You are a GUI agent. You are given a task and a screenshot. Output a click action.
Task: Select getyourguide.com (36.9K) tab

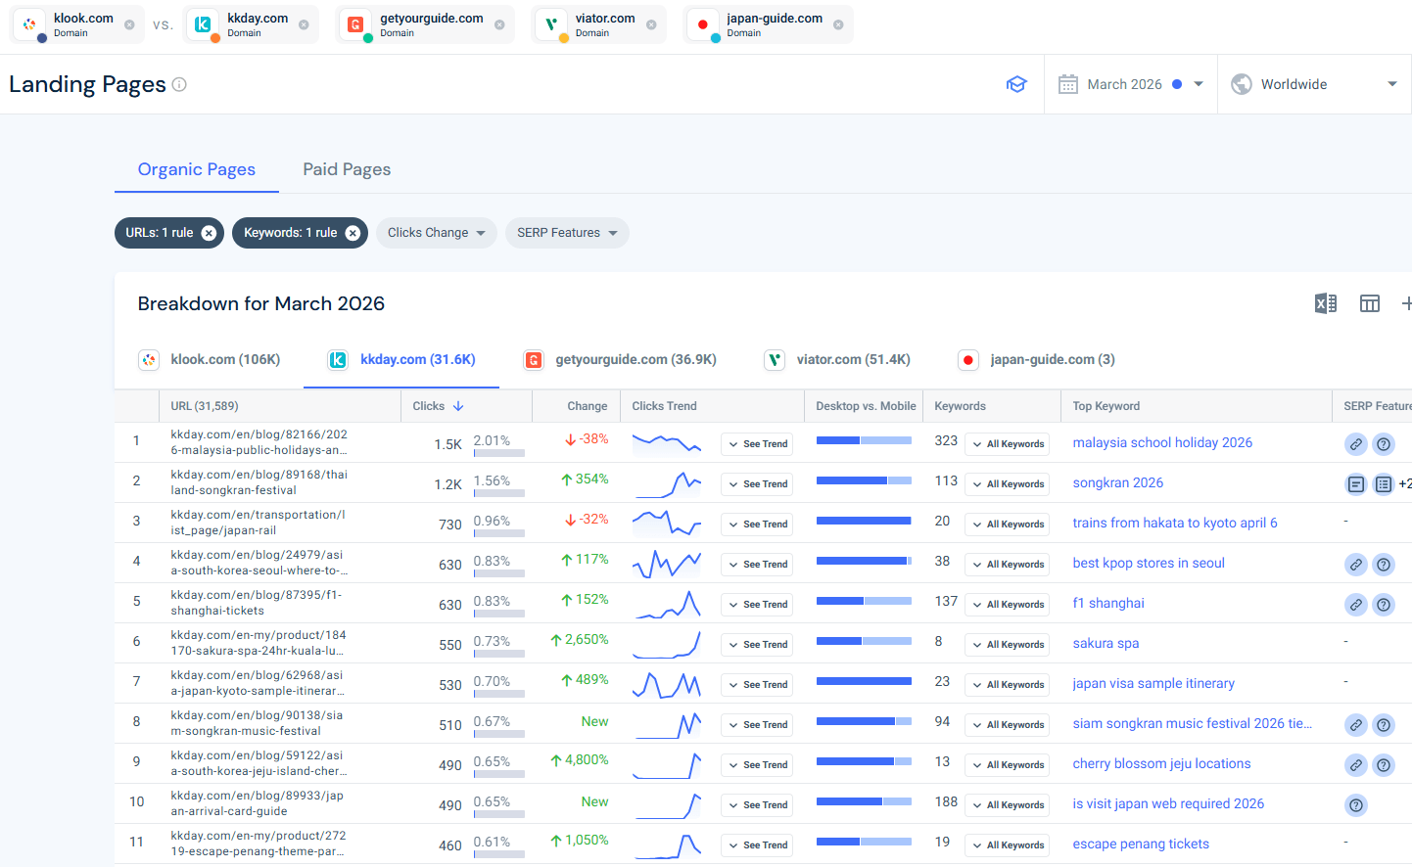click(x=621, y=359)
